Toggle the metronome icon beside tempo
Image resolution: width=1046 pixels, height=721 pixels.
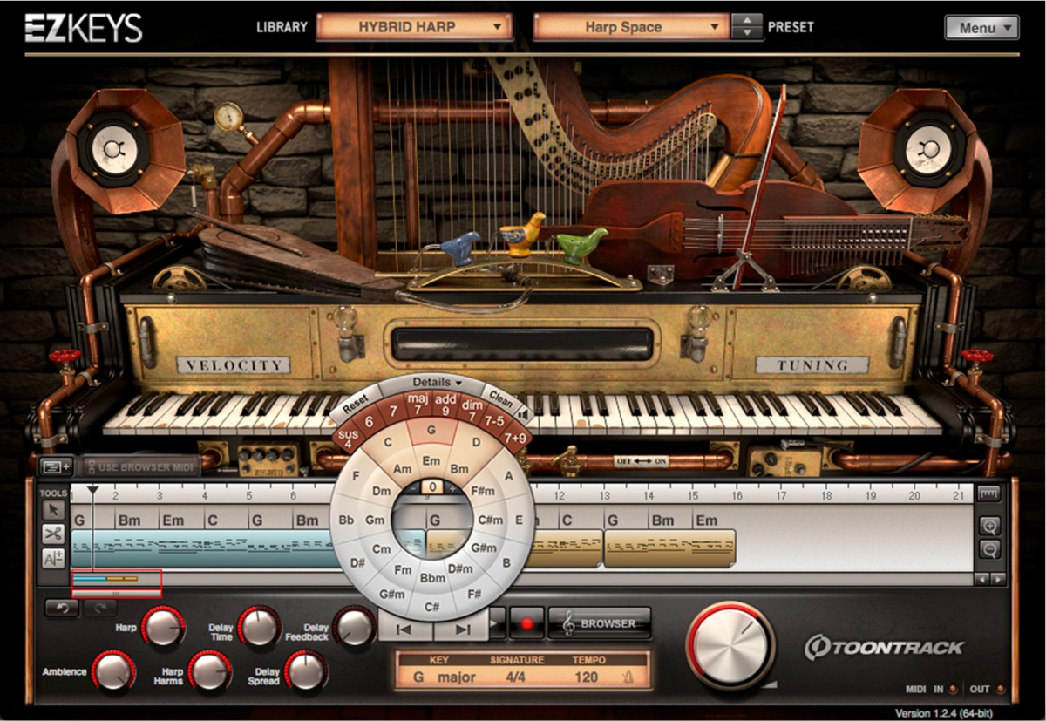pos(627,677)
